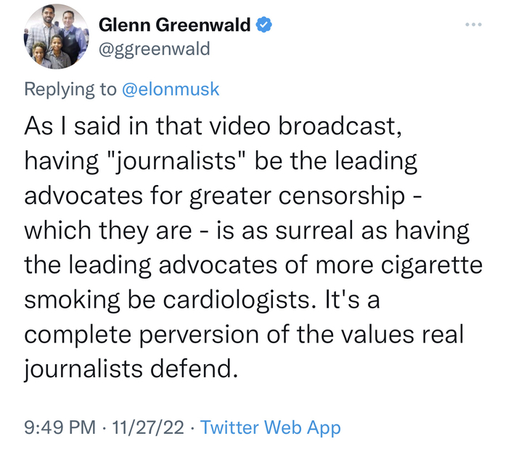Click the 9:49 PM timestamp

(60, 428)
